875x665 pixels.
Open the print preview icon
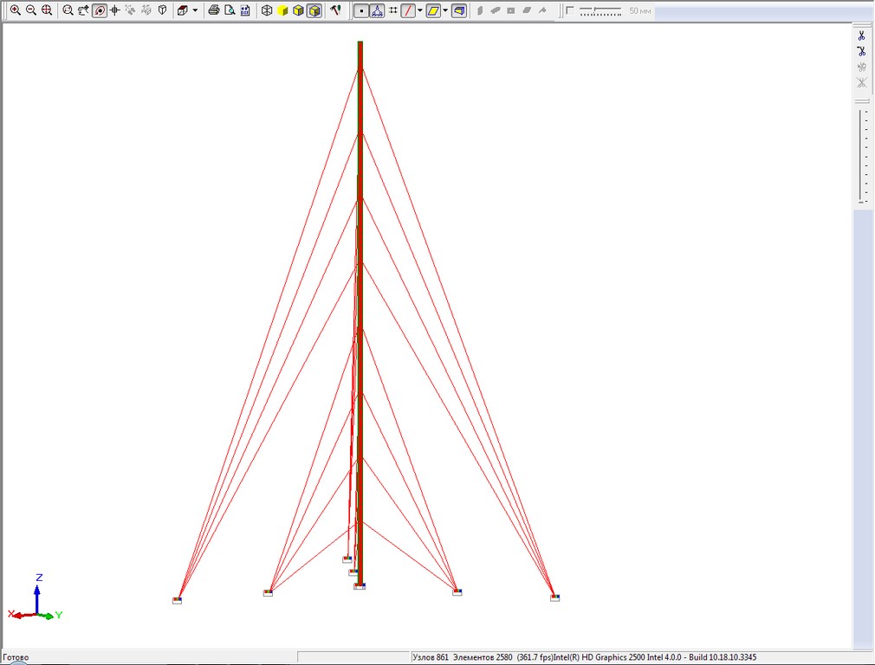[230, 10]
